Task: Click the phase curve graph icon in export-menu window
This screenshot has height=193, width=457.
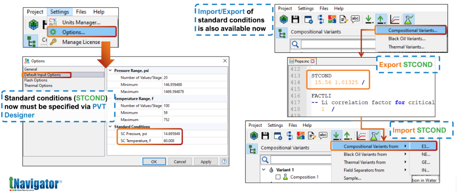Action: 395,19
